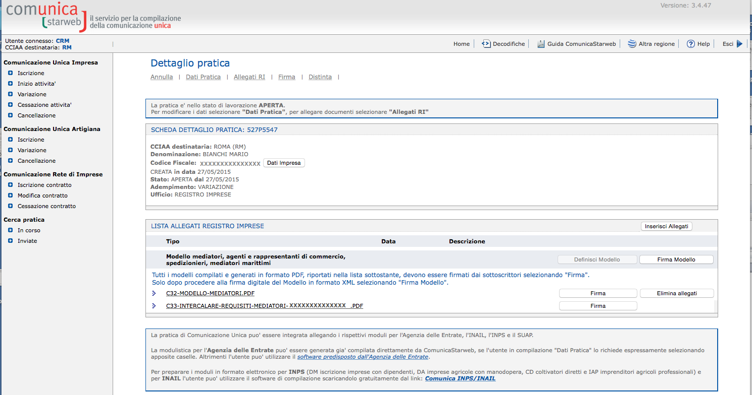
Task: Click the Data column header
Action: (388, 241)
